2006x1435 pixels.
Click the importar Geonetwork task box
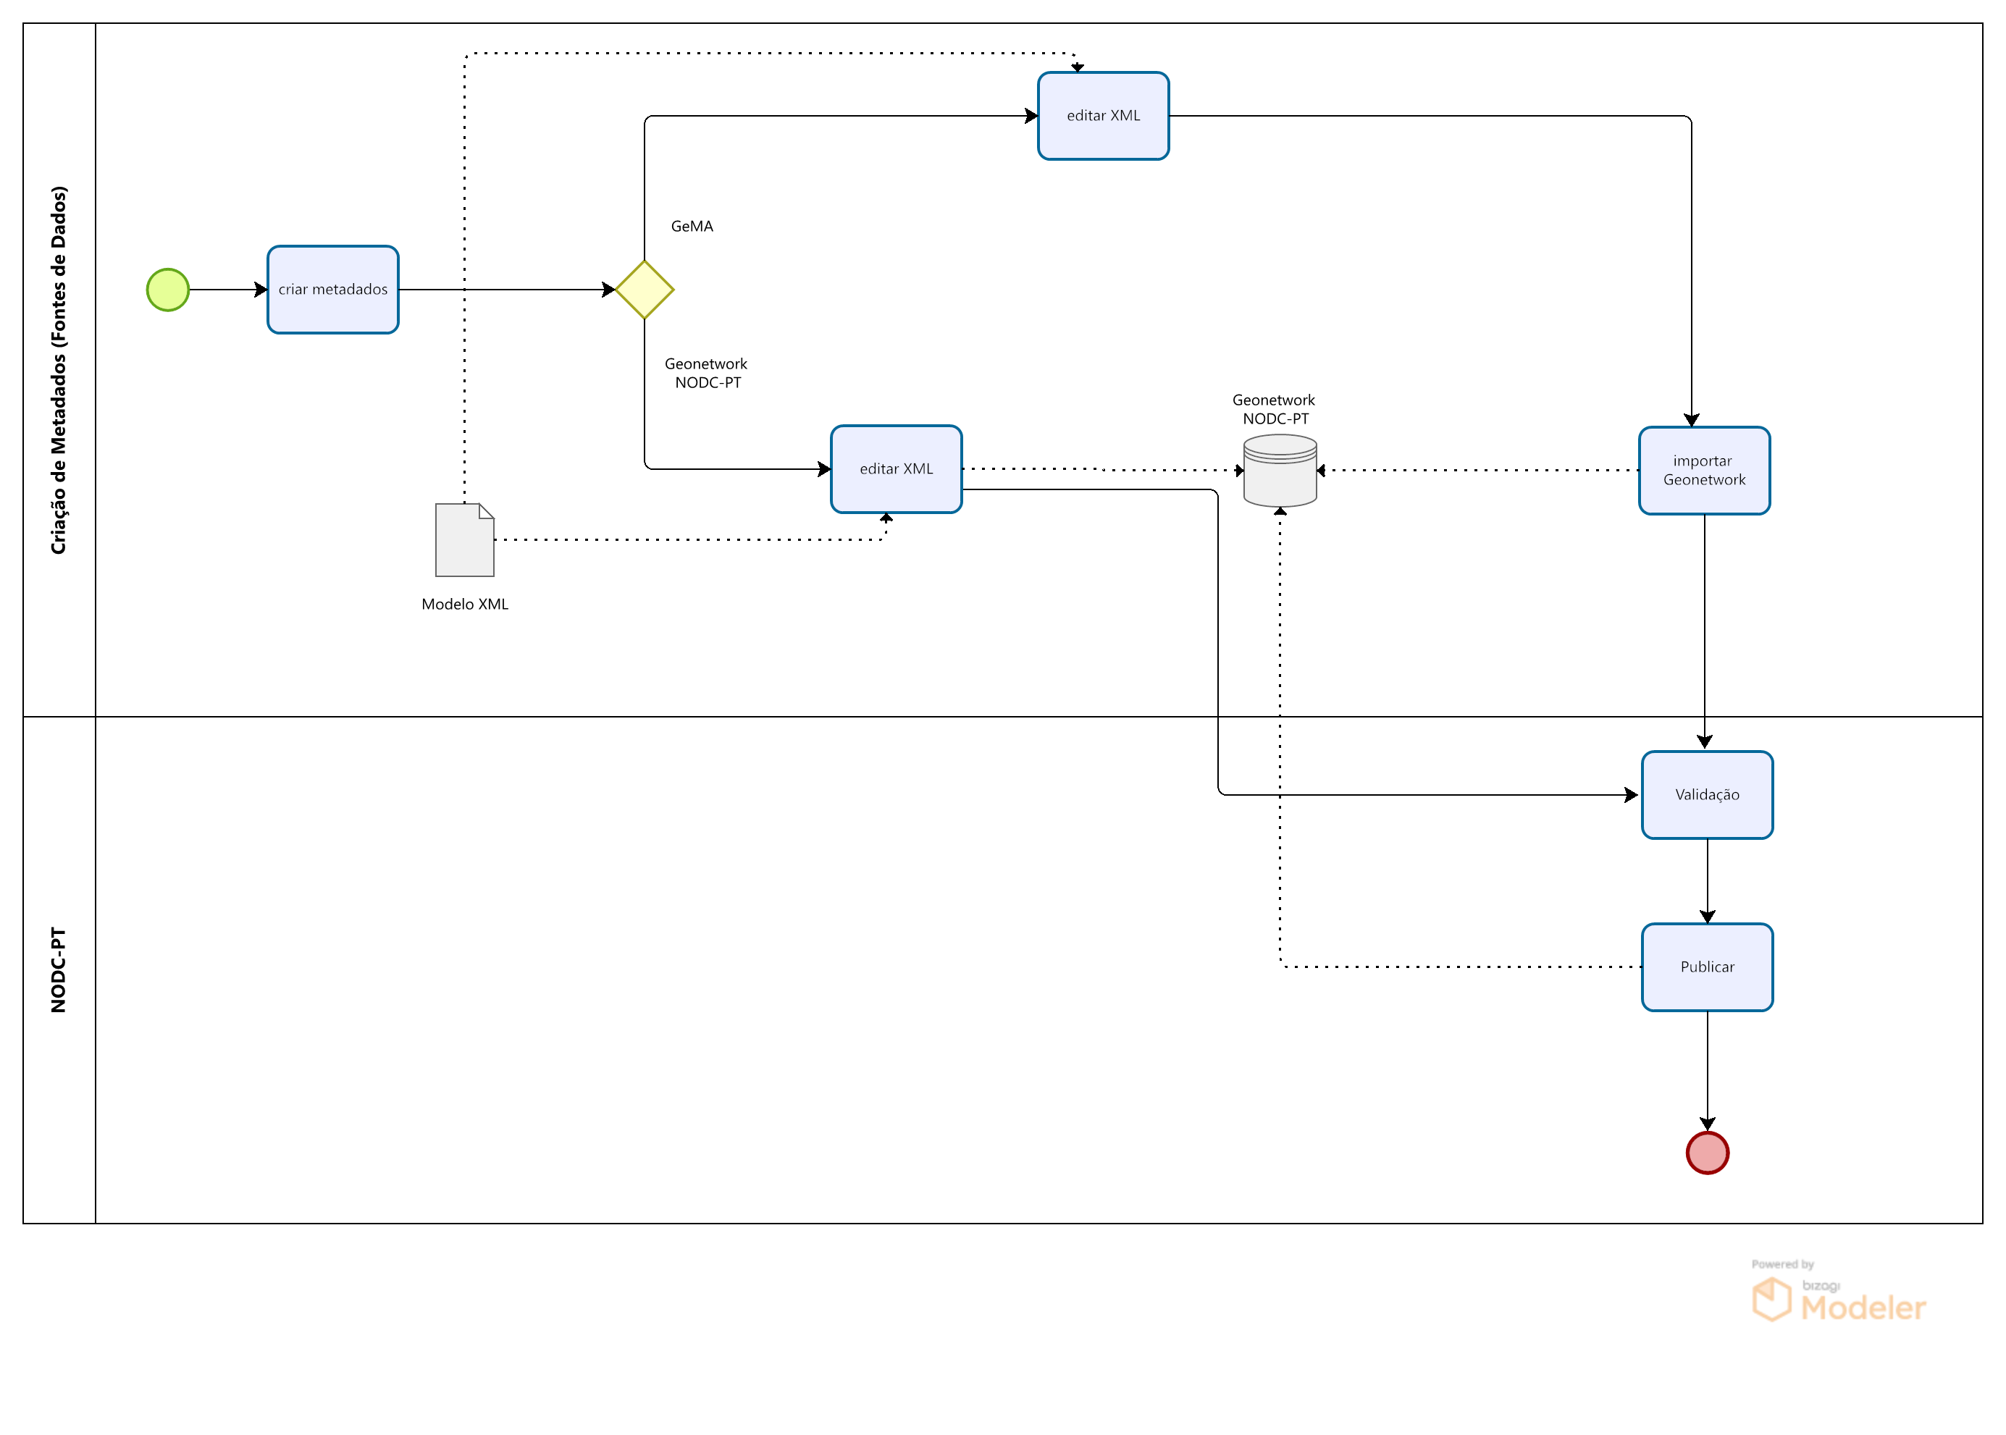(x=1703, y=470)
